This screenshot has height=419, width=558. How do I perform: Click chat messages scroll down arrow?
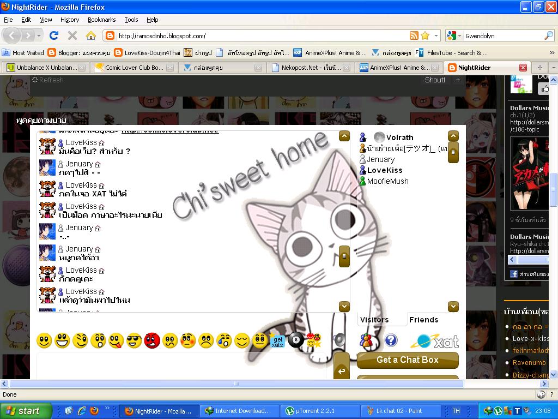(344, 307)
